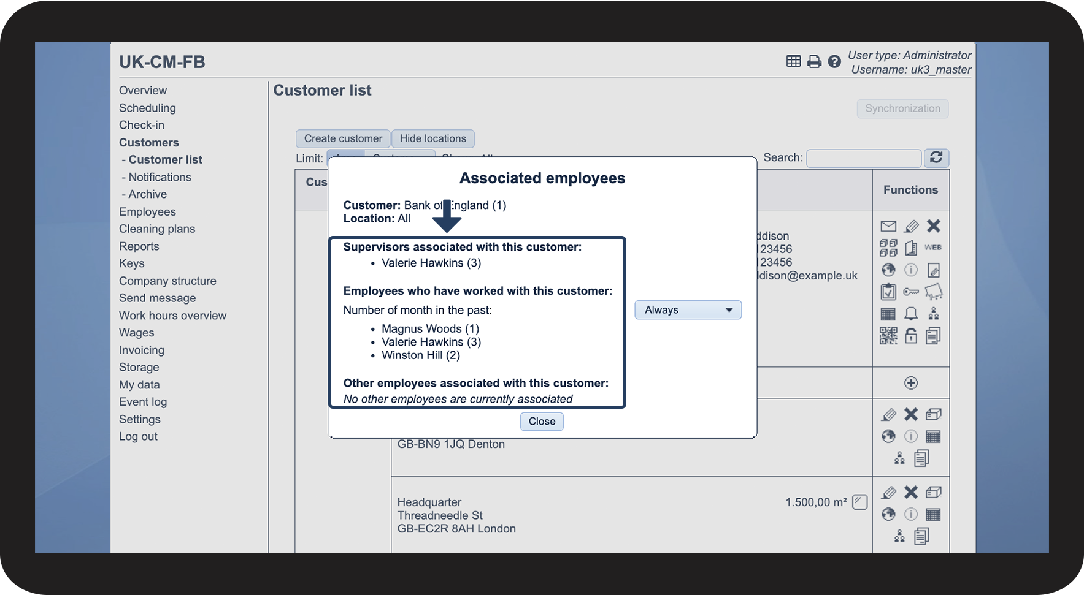The image size is (1084, 595).
Task: Open Keys in sidebar menu
Action: point(132,263)
